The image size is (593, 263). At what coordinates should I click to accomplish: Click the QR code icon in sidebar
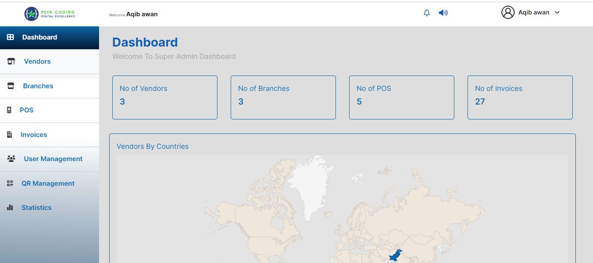tap(10, 184)
